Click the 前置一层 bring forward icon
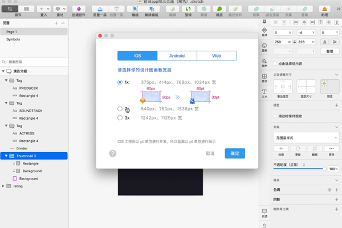The image size is (342, 228). pyautogui.click(x=100, y=9)
